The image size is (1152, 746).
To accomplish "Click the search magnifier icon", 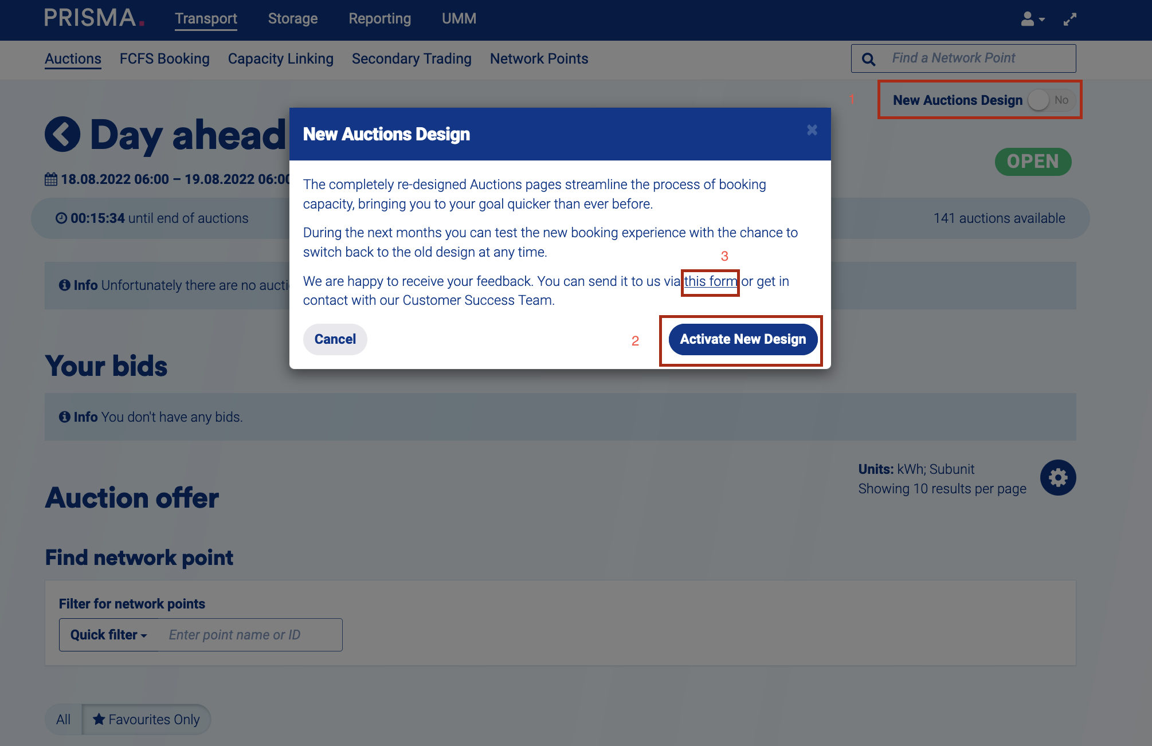I will [x=868, y=59].
